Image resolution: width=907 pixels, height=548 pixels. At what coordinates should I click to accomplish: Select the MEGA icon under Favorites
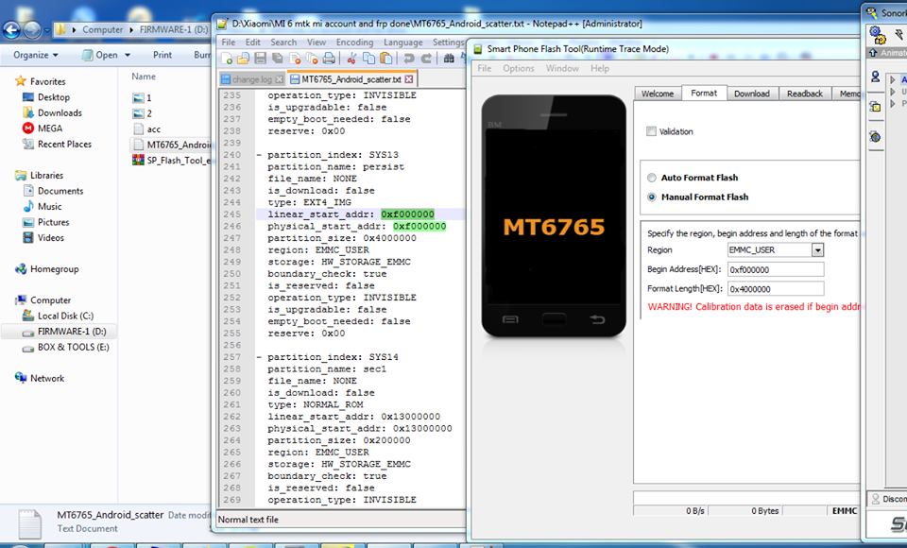pyautogui.click(x=27, y=128)
